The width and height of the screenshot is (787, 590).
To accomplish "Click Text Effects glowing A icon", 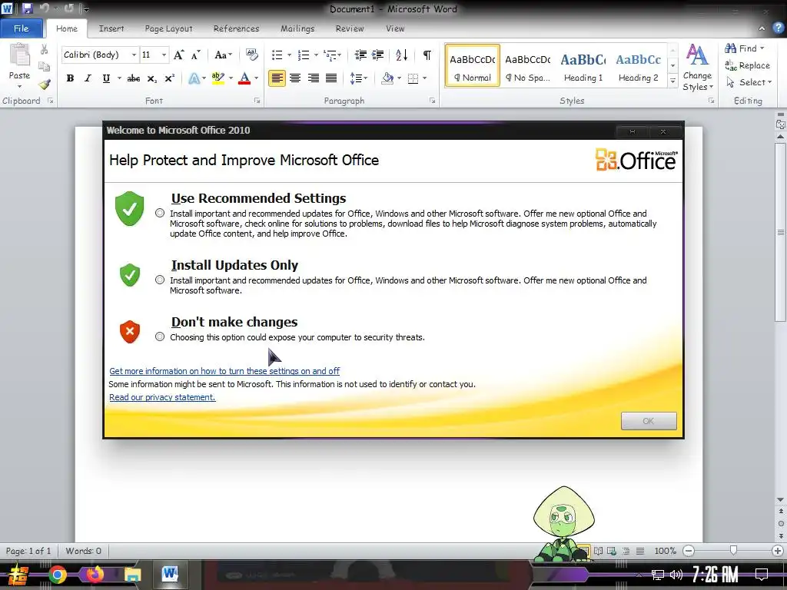I will (194, 78).
